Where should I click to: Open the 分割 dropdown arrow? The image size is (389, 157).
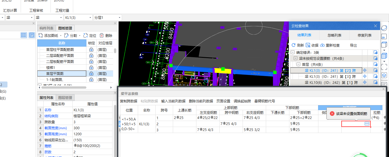tap(80, 36)
